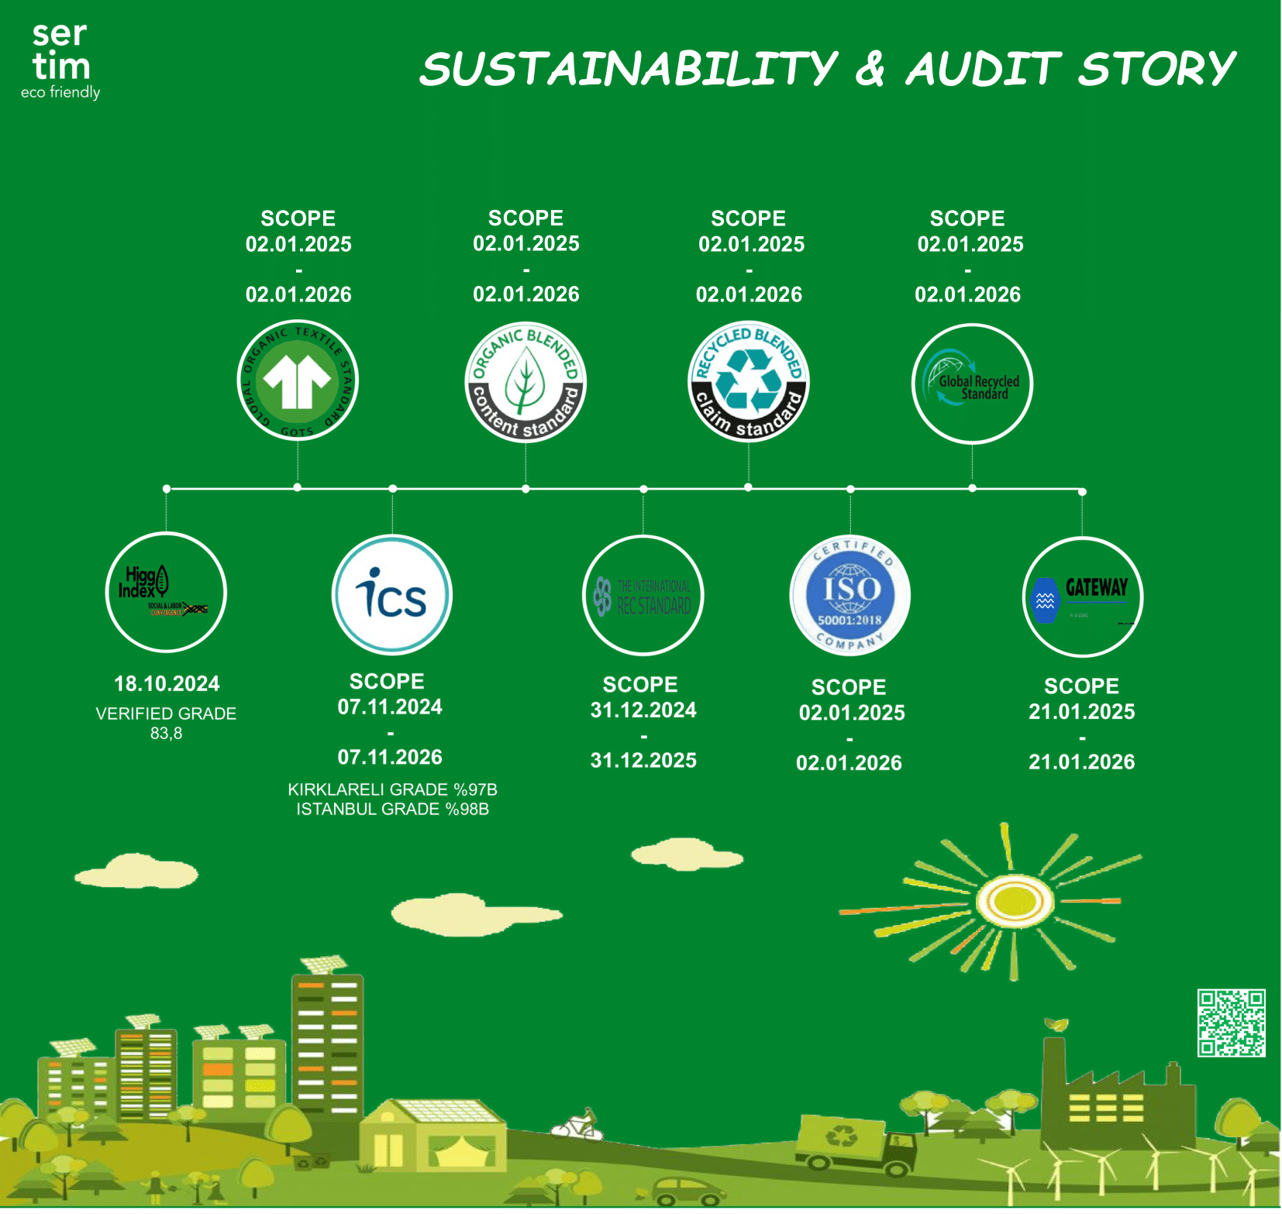Click the Kirklareli Grade %97B text

tap(392, 789)
